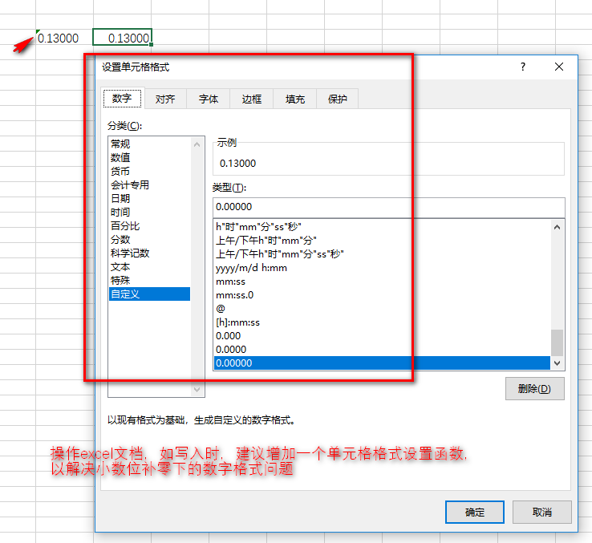Viewport: 592px width, 543px height.
Task: Confirm with the 确定 button
Action: [x=474, y=512]
